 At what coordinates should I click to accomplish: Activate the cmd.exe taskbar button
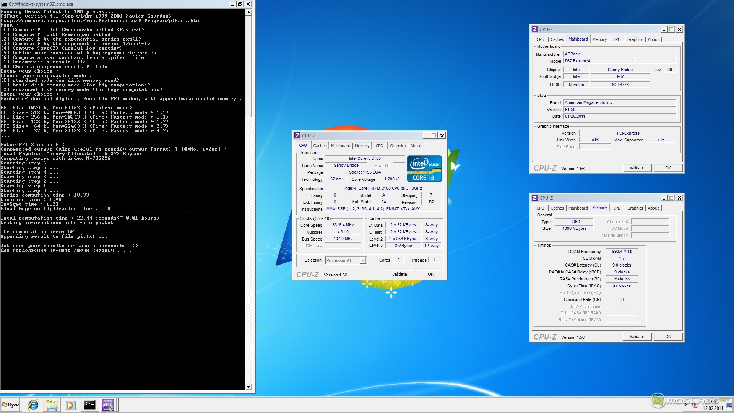click(89, 405)
